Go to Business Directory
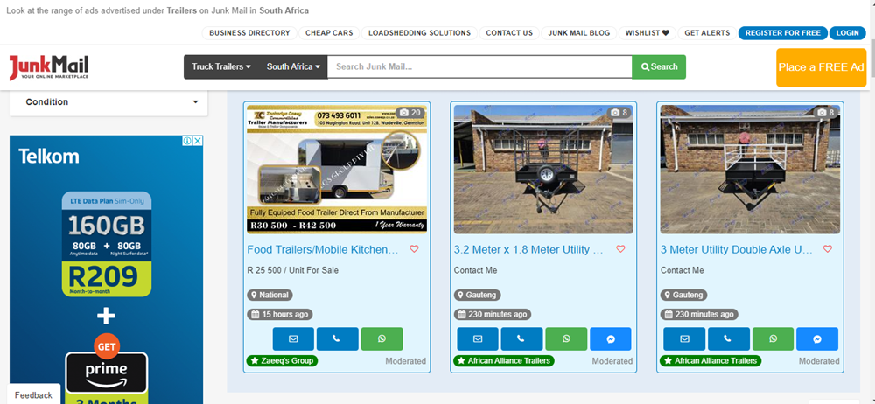This screenshot has width=875, height=404. point(249,33)
